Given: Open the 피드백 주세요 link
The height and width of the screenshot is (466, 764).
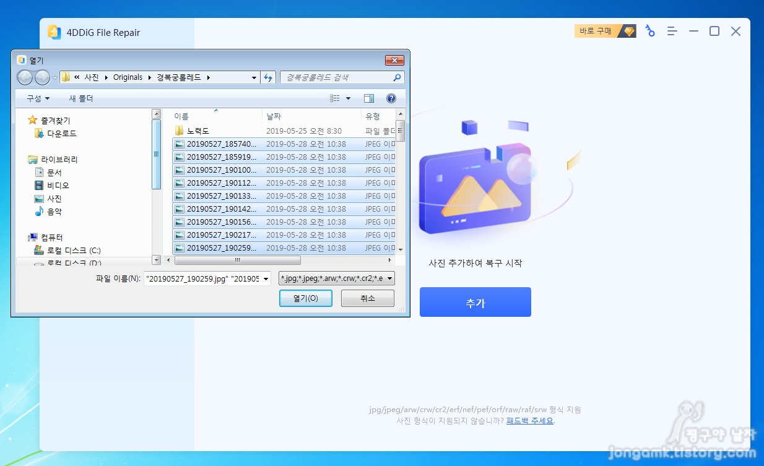Looking at the screenshot, I should [529, 421].
